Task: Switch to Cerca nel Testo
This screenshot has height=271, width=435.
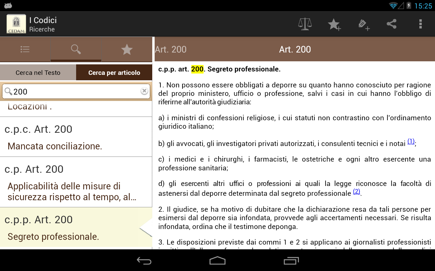Action: click(x=38, y=72)
